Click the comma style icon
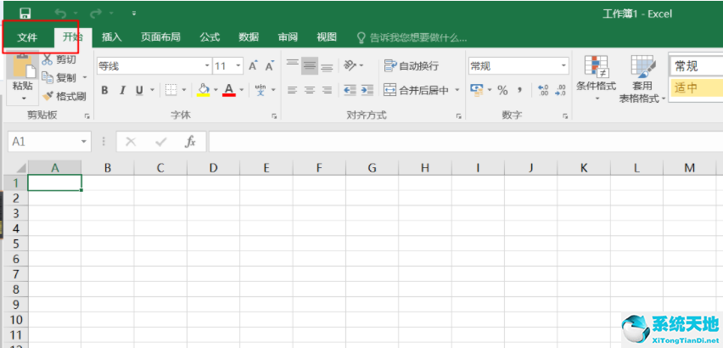Screen dimensions: 723x348 click(x=519, y=89)
